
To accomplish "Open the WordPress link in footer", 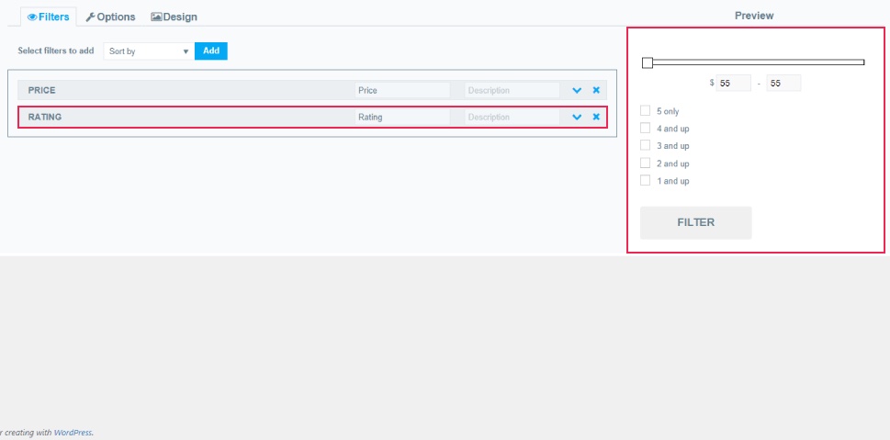I will (73, 433).
